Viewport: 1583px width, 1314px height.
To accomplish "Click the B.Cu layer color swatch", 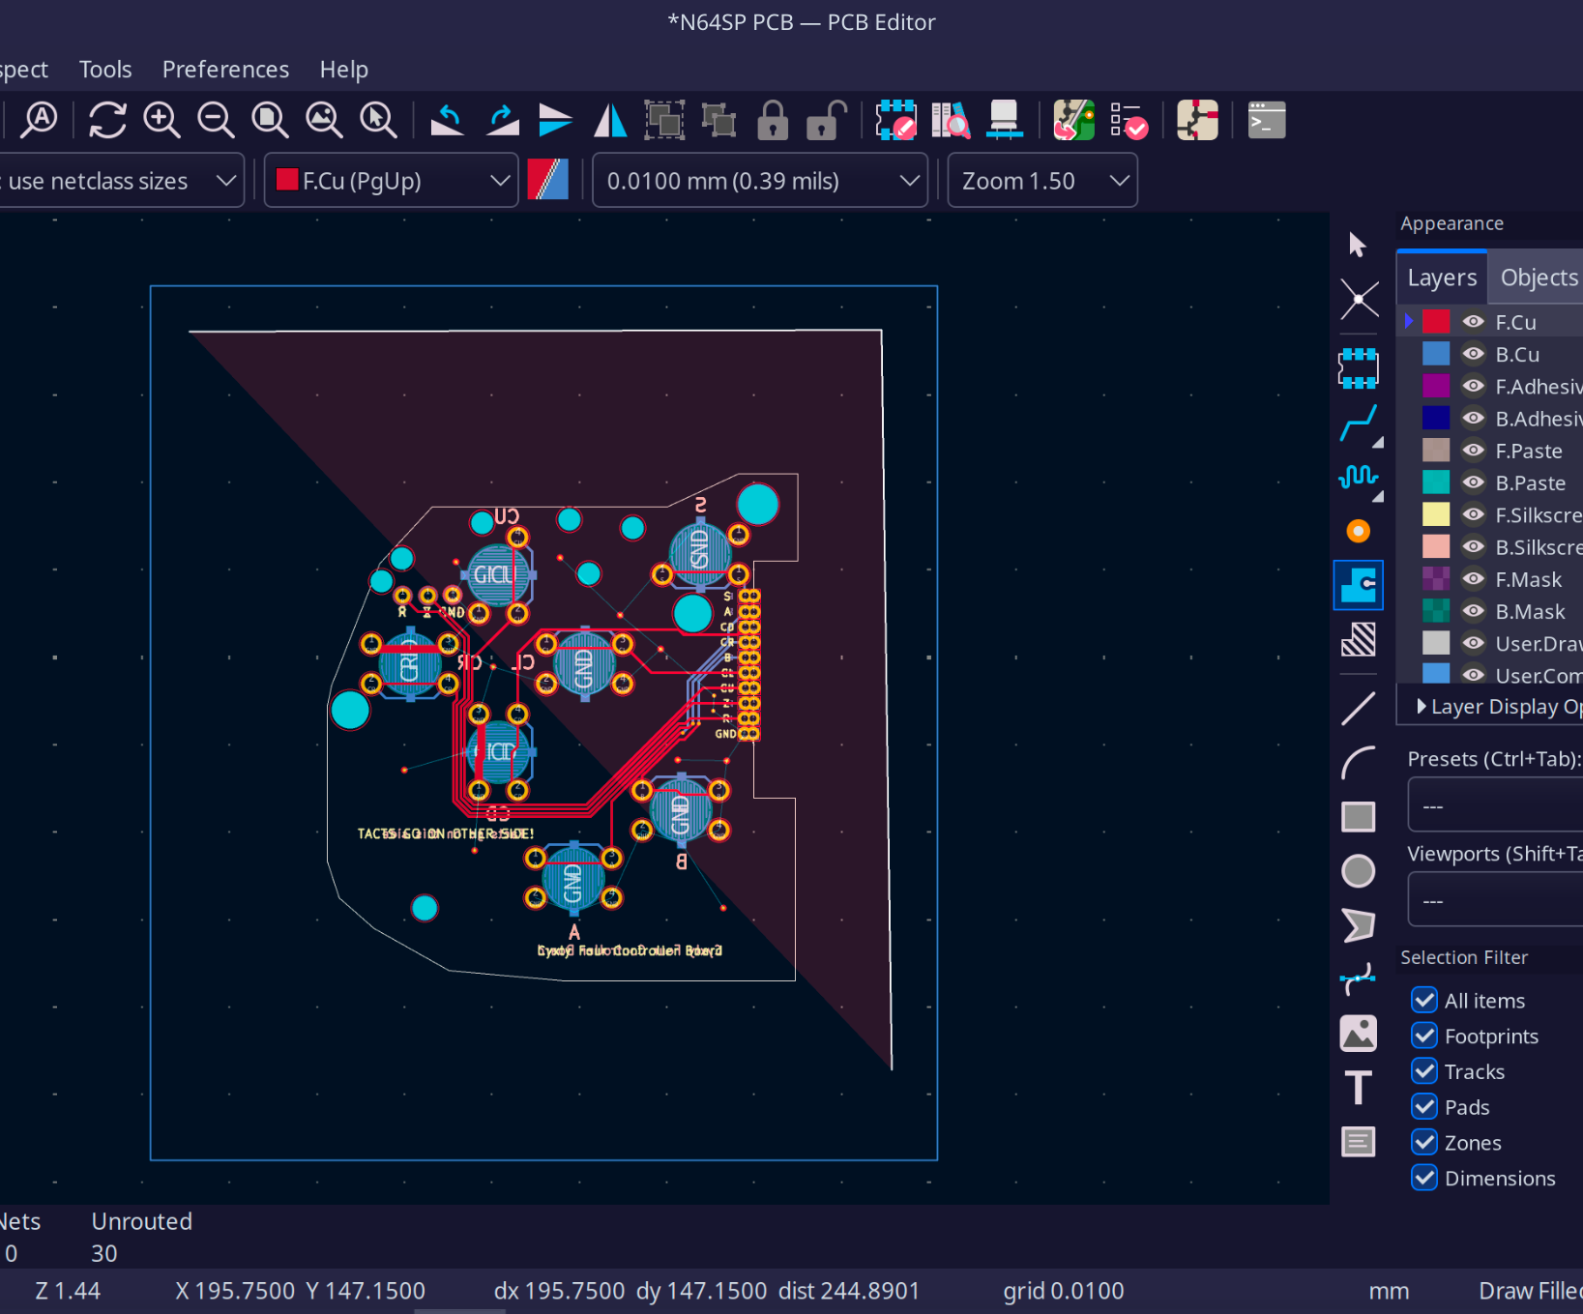I will coord(1436,354).
